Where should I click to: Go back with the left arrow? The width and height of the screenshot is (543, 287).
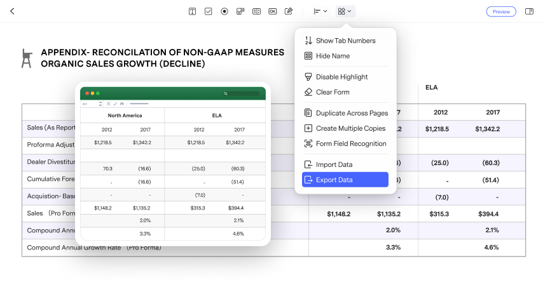(12, 11)
